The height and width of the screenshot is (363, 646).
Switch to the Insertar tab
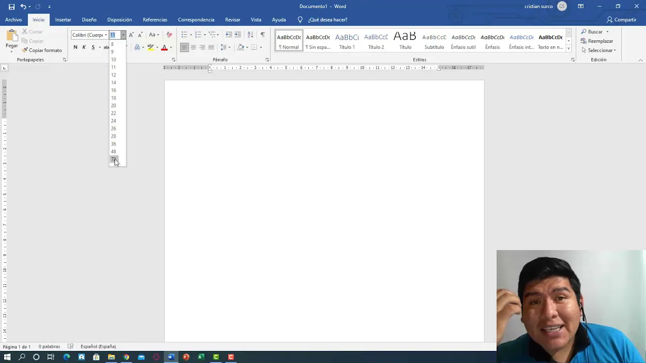pos(63,20)
